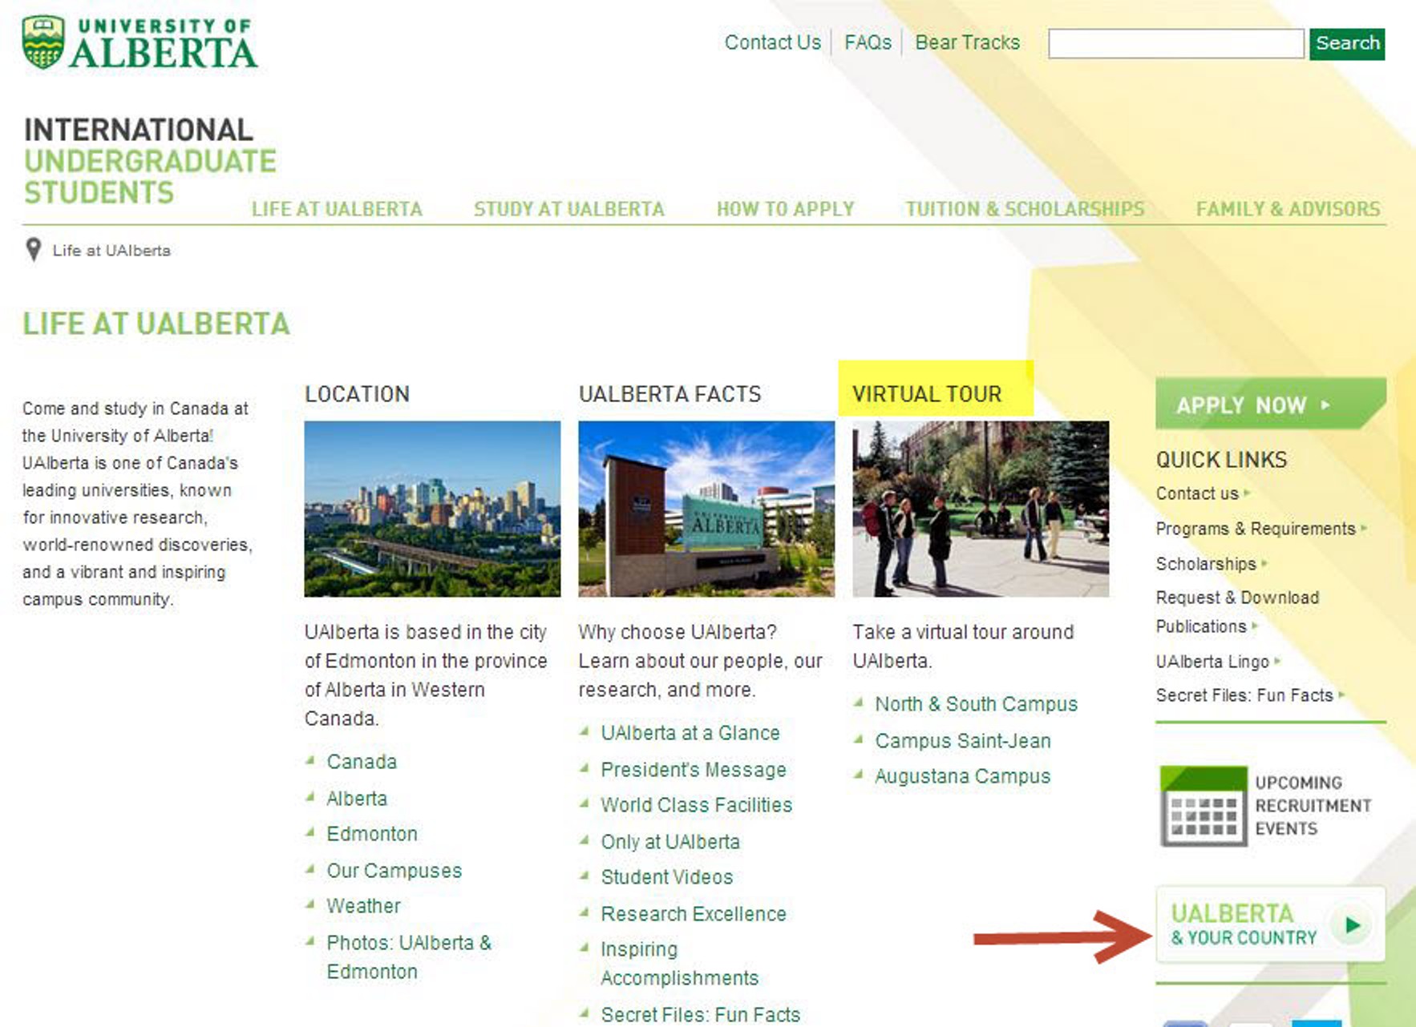Open the FAQs header link
The image size is (1416, 1027).
coord(868,42)
